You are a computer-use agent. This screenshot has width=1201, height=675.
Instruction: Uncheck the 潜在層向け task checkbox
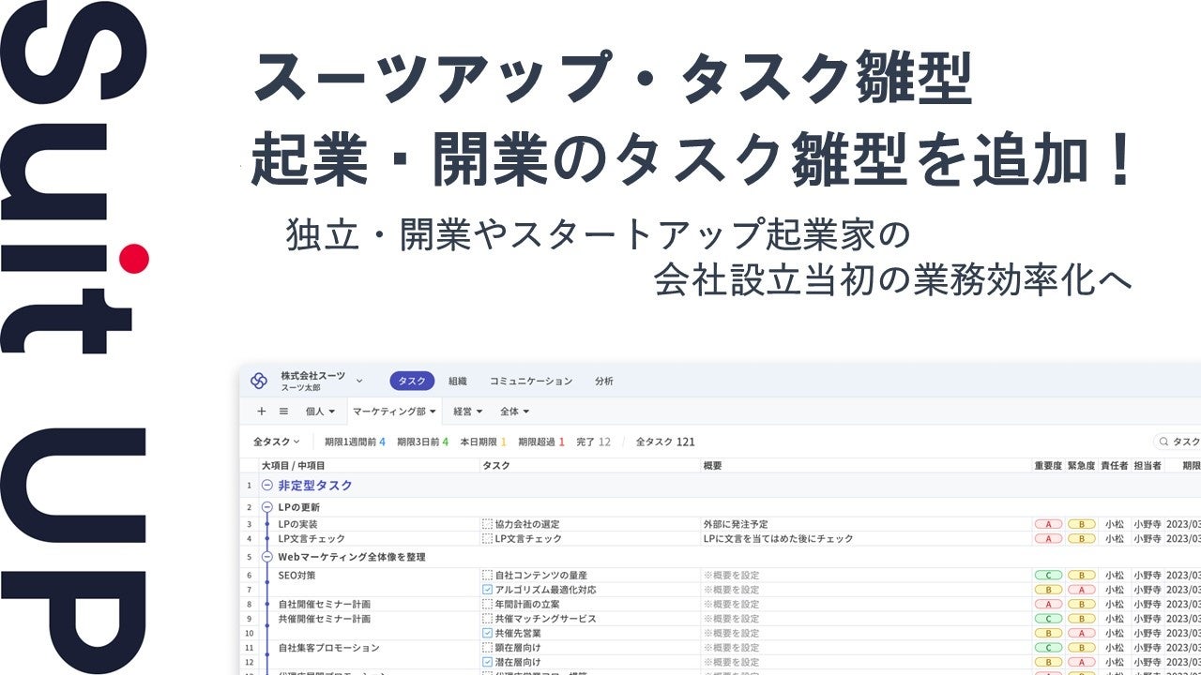pos(487,662)
